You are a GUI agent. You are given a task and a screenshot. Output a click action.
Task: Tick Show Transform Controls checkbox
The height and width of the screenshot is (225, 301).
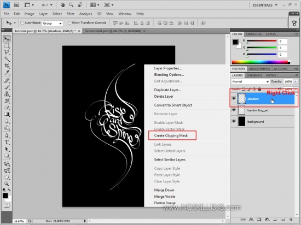(x=70, y=23)
